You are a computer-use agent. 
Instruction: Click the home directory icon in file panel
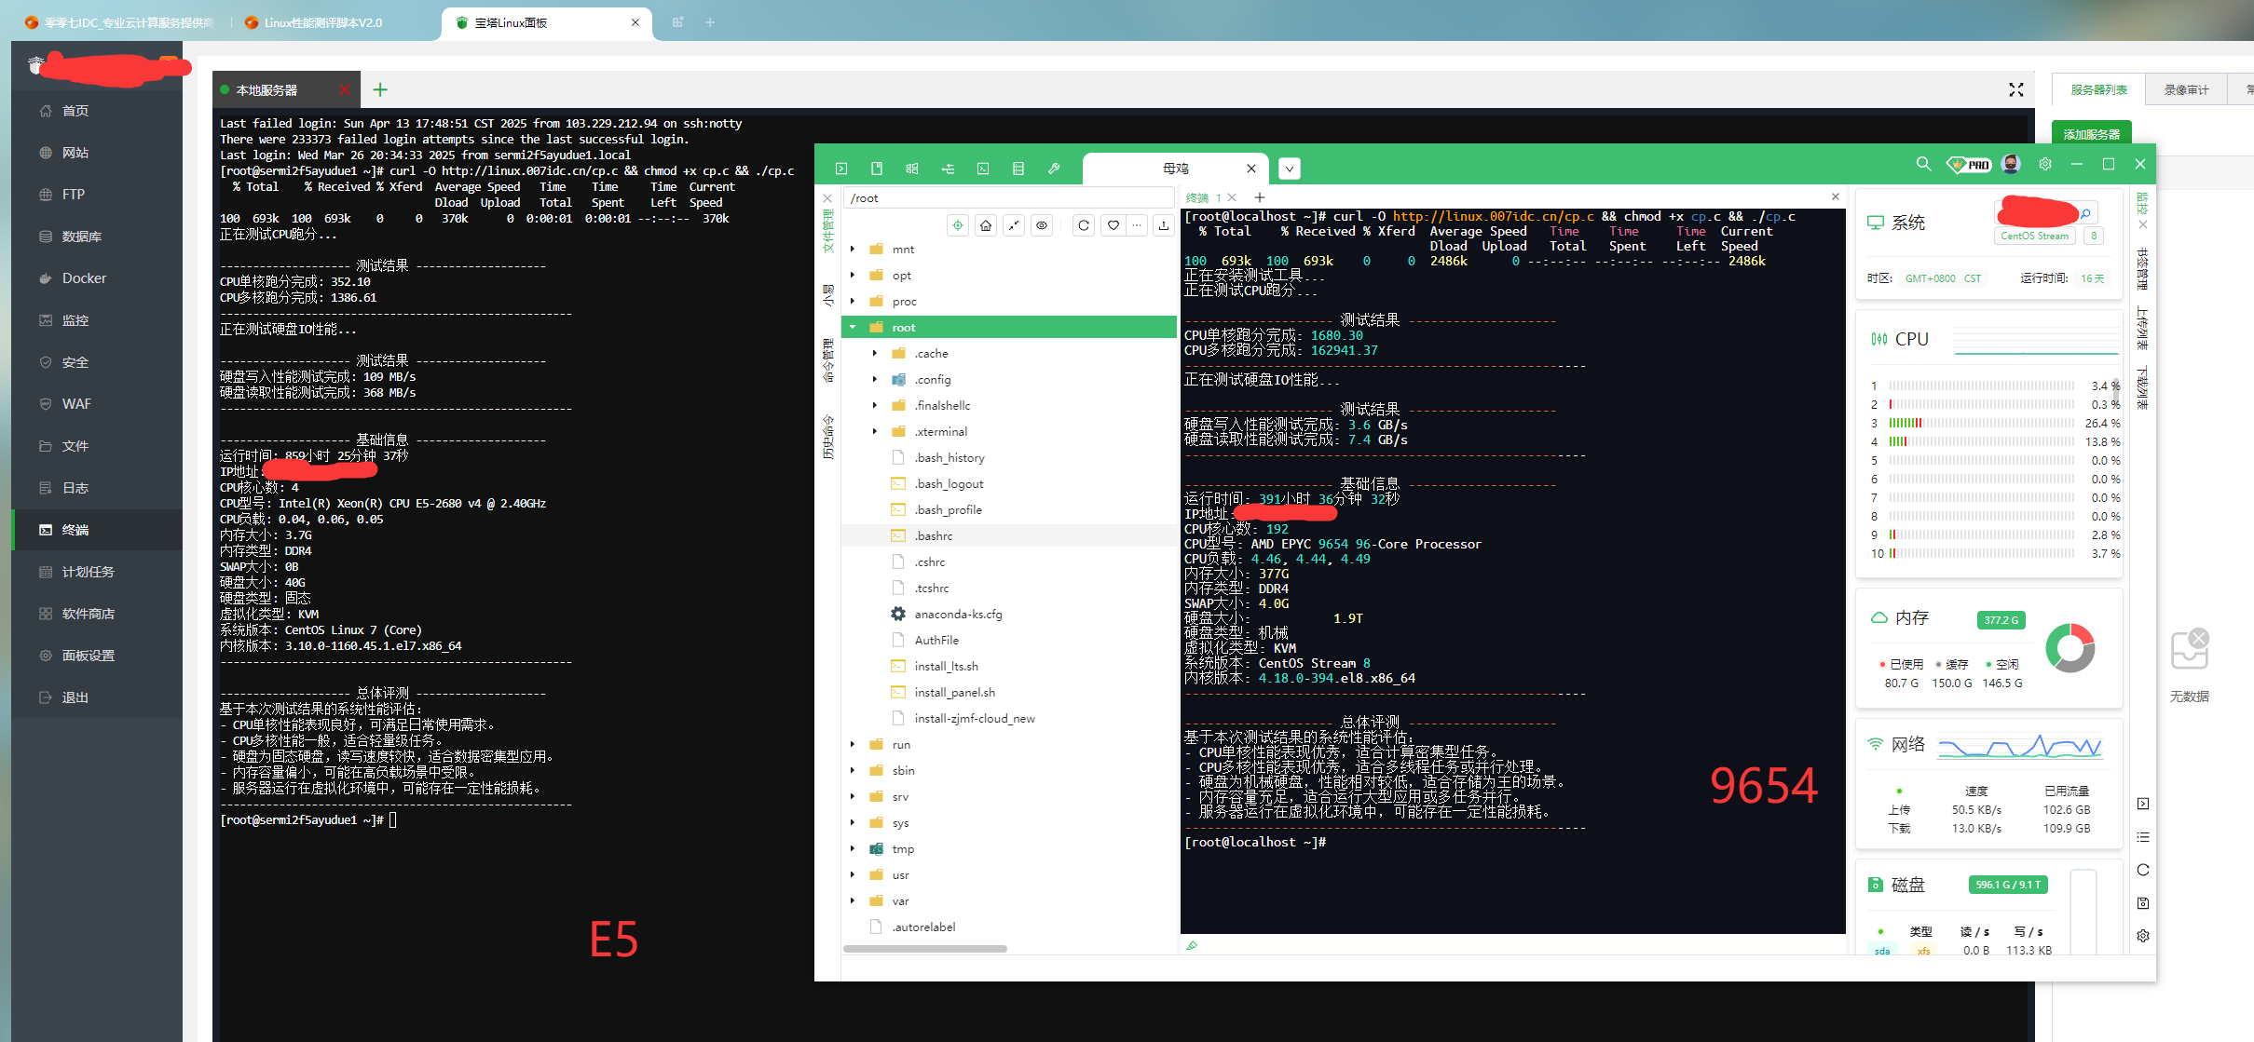point(985,225)
